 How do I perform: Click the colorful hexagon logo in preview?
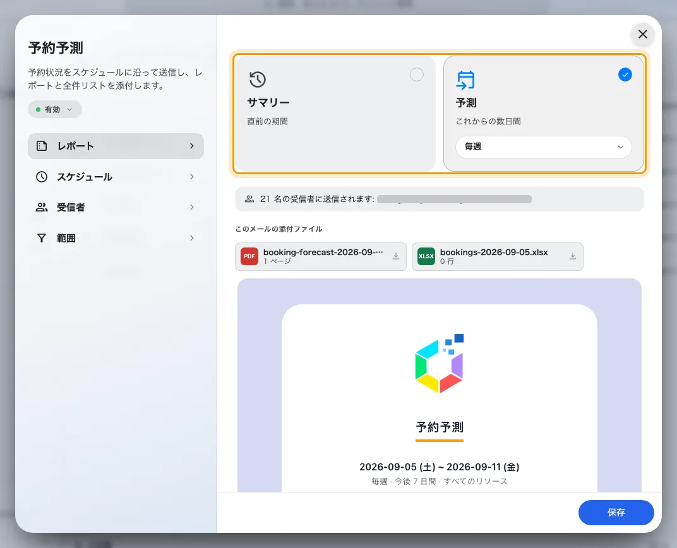coord(440,363)
